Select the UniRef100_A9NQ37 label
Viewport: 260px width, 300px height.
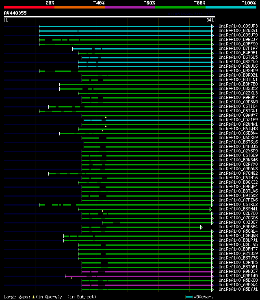tap(238, 272)
